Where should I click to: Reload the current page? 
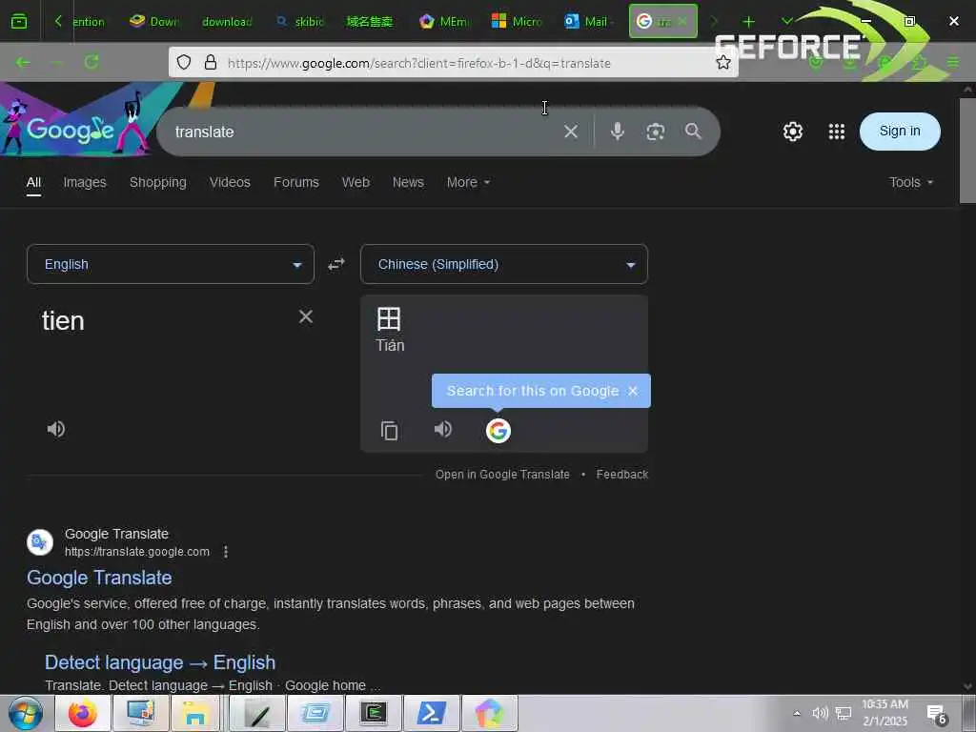coord(91,62)
